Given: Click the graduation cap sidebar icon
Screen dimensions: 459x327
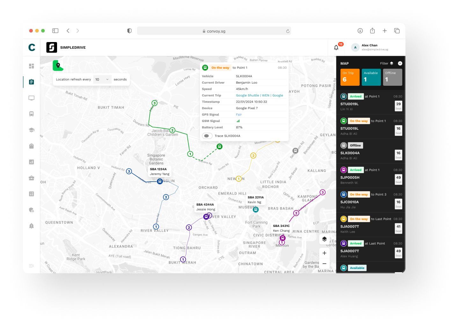Looking at the screenshot, I should pos(31,130).
